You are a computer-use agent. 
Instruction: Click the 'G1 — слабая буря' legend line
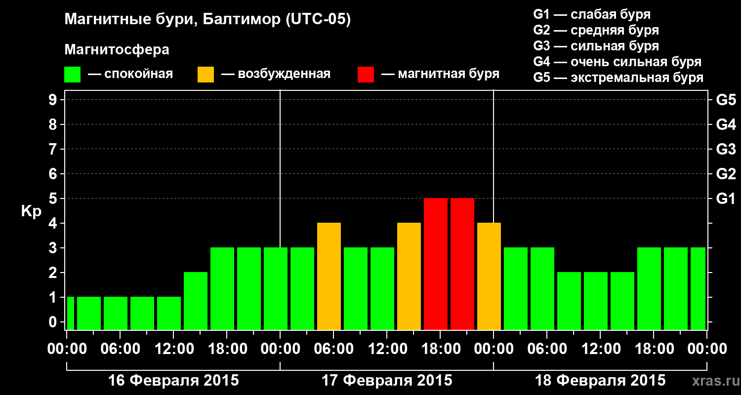[x=592, y=14]
